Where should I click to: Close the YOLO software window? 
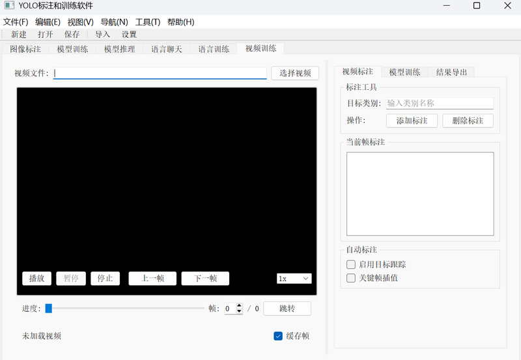coord(507,6)
